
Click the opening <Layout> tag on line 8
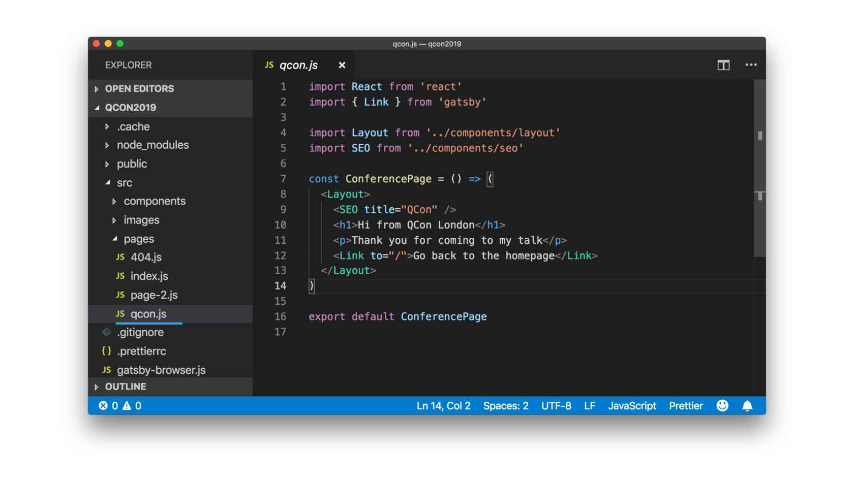pos(345,194)
